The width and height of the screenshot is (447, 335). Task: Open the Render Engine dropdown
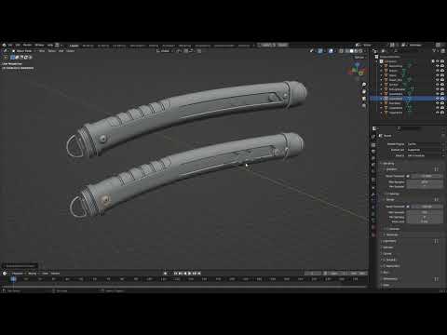(x=425, y=144)
